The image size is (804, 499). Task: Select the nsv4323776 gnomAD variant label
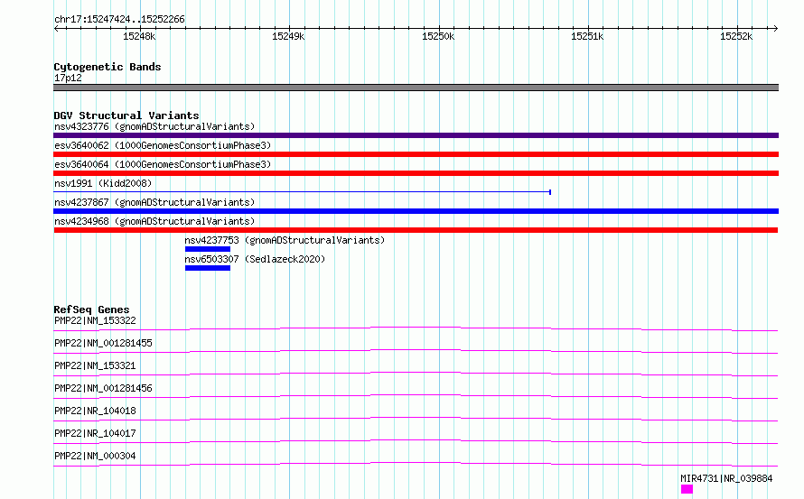(x=154, y=126)
